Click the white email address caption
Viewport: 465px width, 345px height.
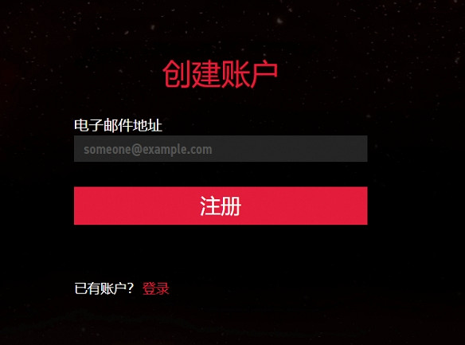coord(118,125)
